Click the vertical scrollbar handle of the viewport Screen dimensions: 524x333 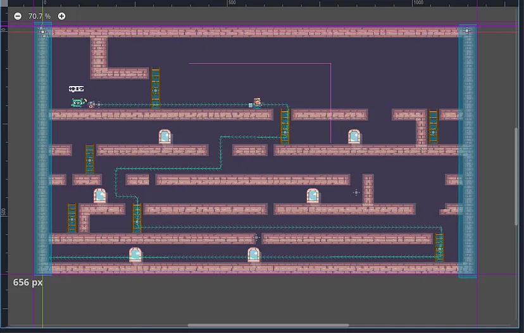click(516, 177)
